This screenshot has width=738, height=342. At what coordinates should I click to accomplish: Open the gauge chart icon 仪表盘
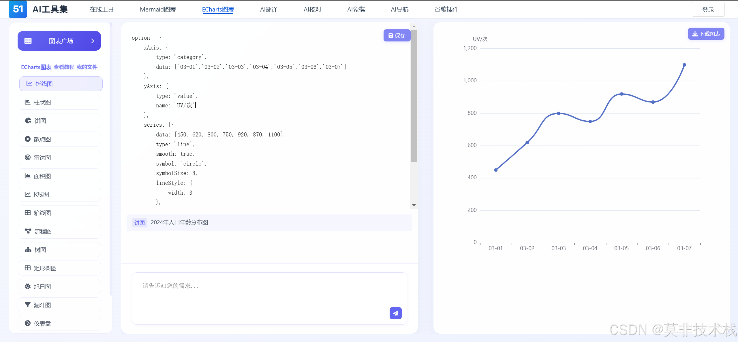point(28,323)
